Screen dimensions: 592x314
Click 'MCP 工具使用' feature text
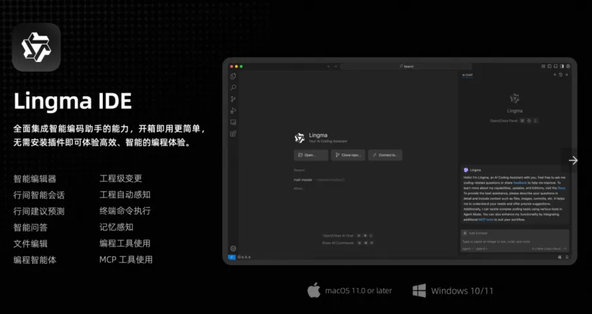(x=126, y=260)
